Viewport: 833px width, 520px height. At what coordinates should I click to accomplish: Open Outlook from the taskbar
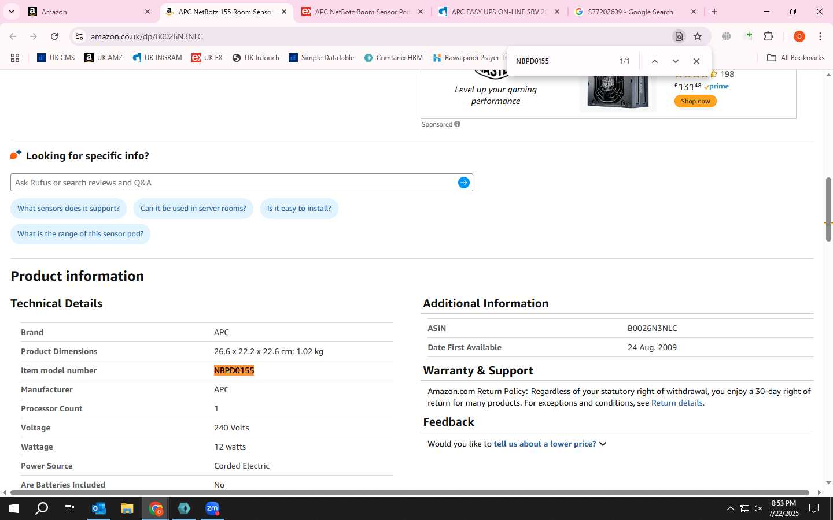coord(99,508)
